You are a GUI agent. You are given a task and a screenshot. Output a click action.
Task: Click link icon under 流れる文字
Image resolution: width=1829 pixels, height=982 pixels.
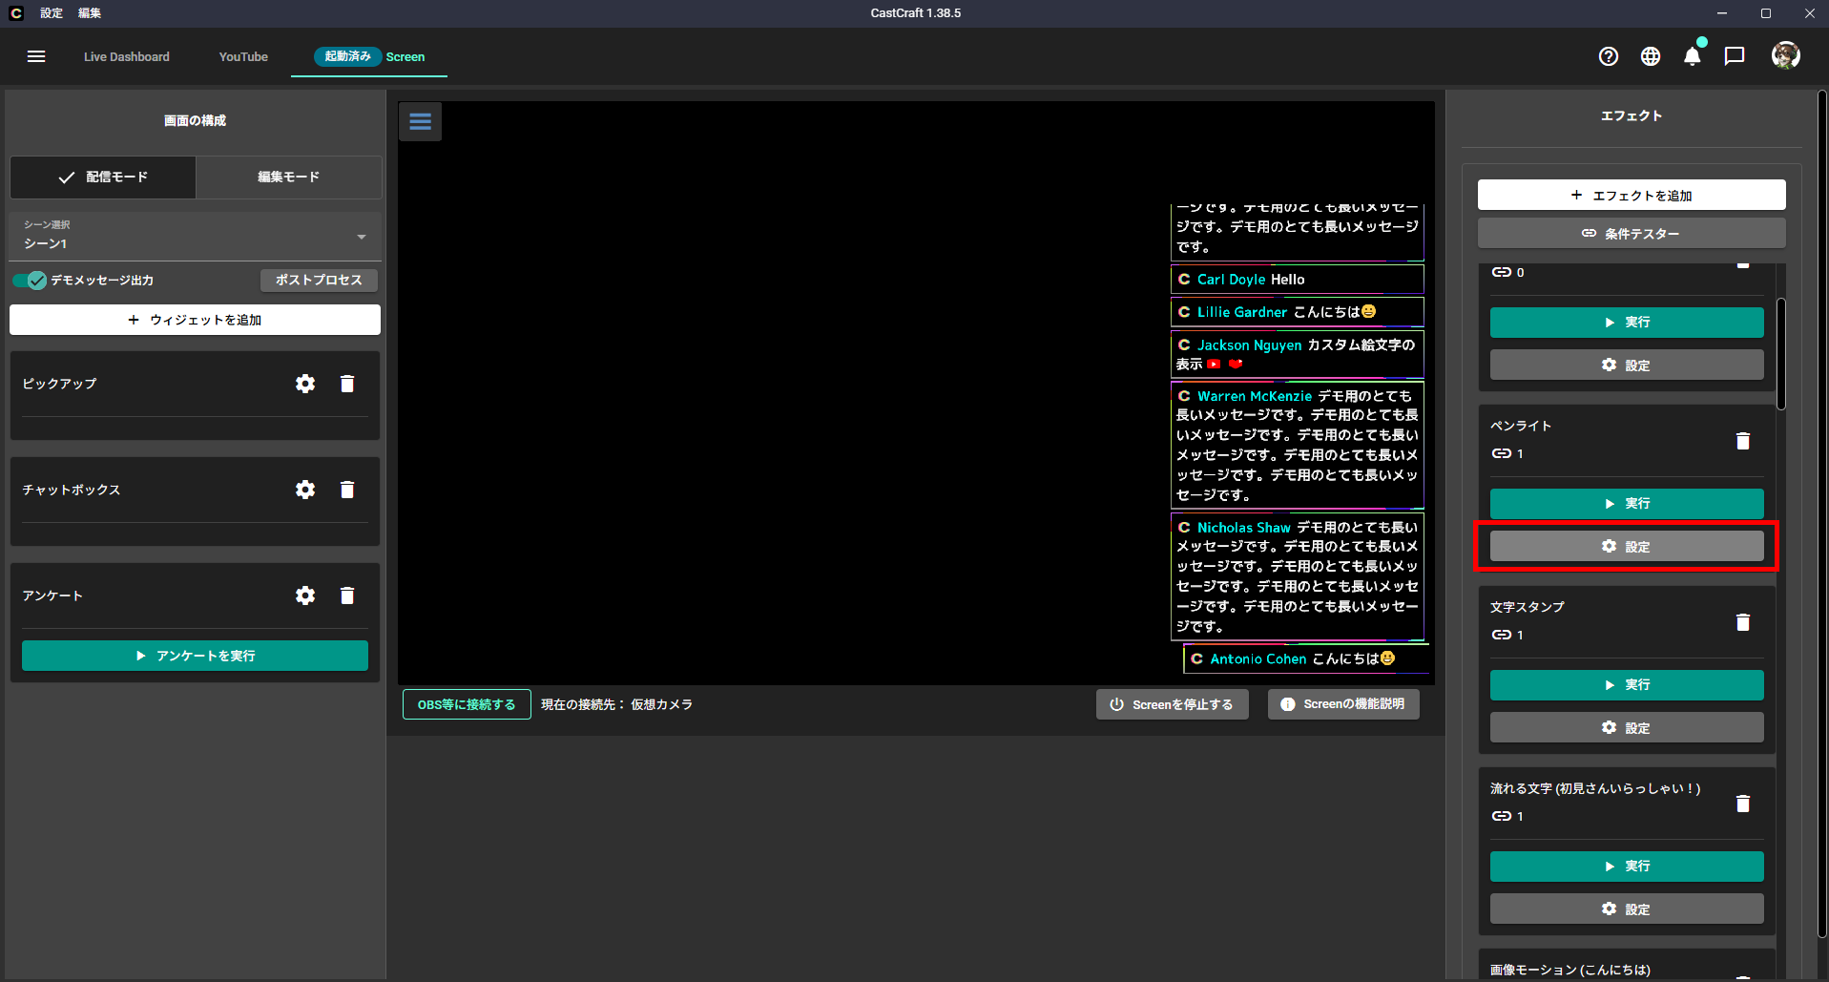coord(1502,816)
